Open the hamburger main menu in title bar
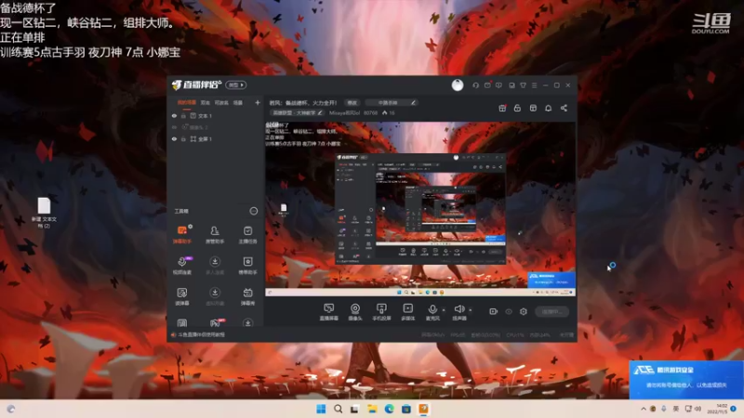 point(534,85)
